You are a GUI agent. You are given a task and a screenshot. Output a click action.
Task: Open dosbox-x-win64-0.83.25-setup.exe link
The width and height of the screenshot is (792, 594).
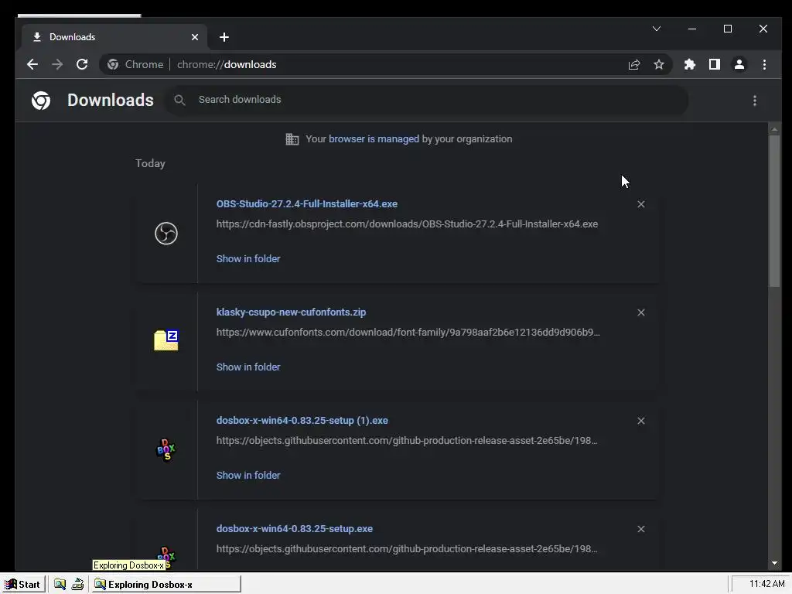click(x=295, y=529)
